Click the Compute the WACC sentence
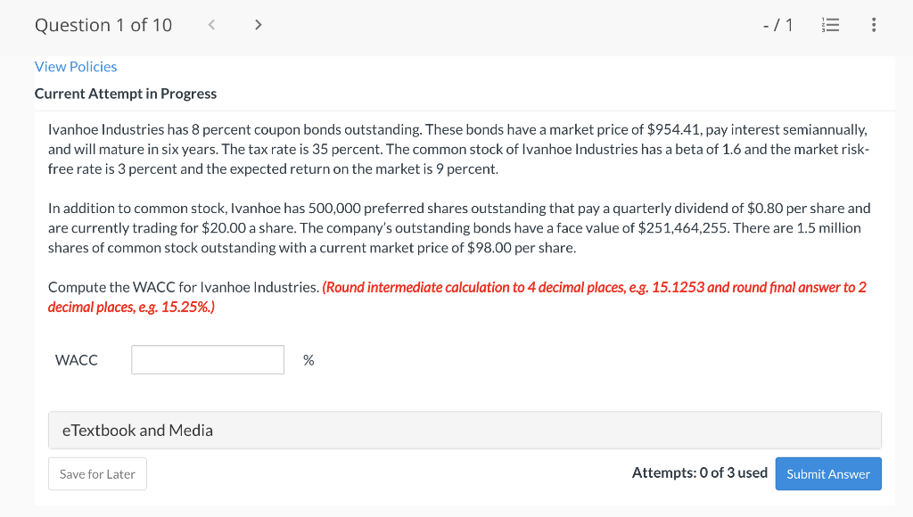The image size is (913, 517). point(183,287)
